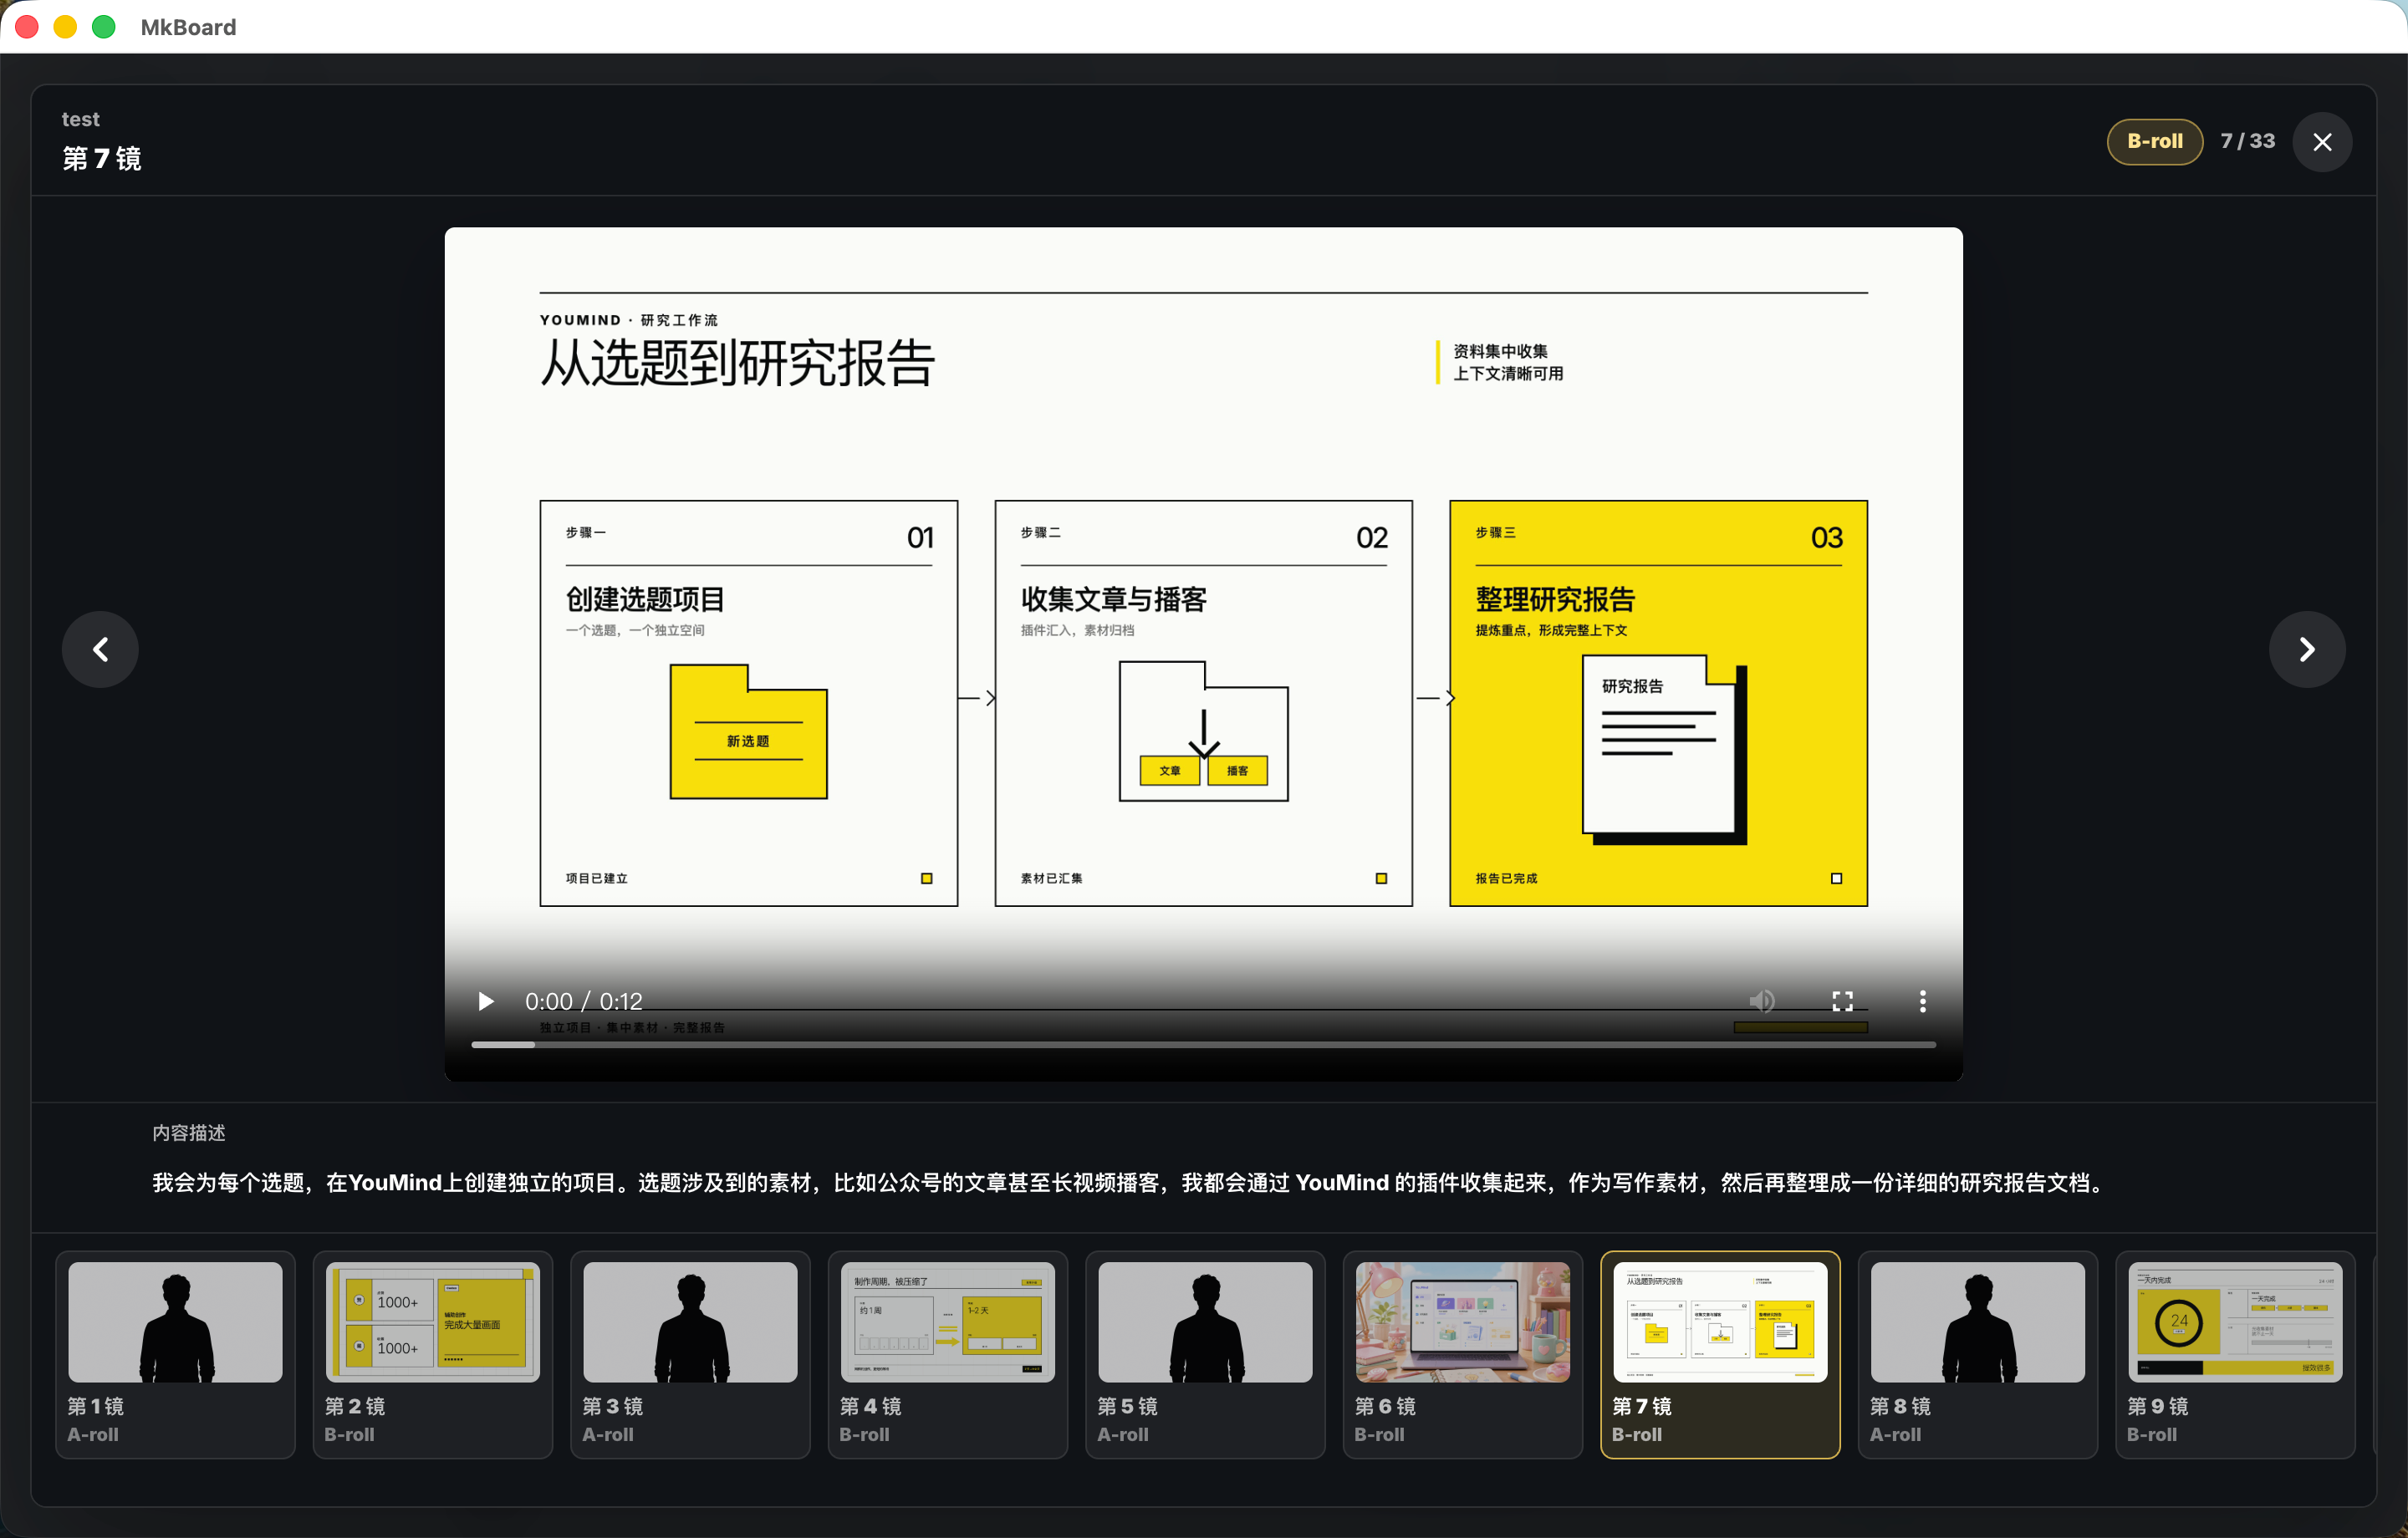Open the video more-options menu
This screenshot has width=2408, height=1538.
1922,1001
